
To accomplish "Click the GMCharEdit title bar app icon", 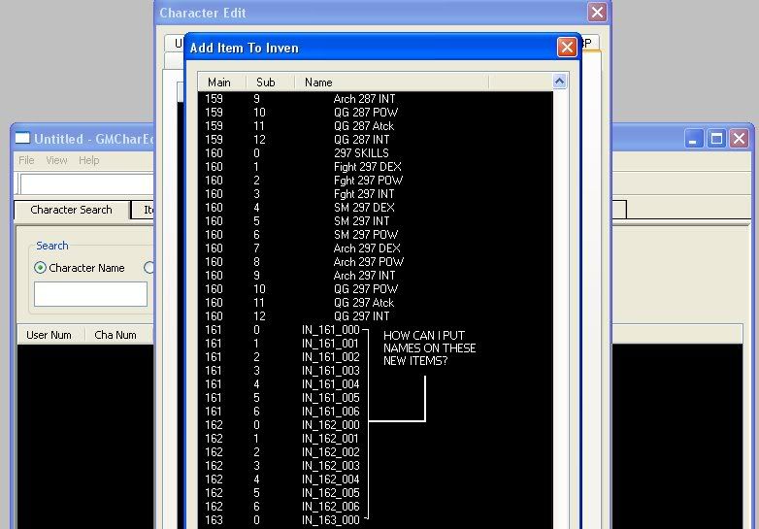I will pos(23,139).
